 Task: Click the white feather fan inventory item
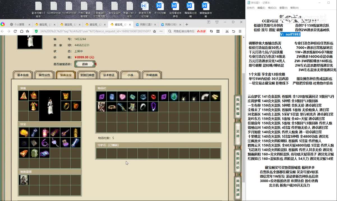205,97
